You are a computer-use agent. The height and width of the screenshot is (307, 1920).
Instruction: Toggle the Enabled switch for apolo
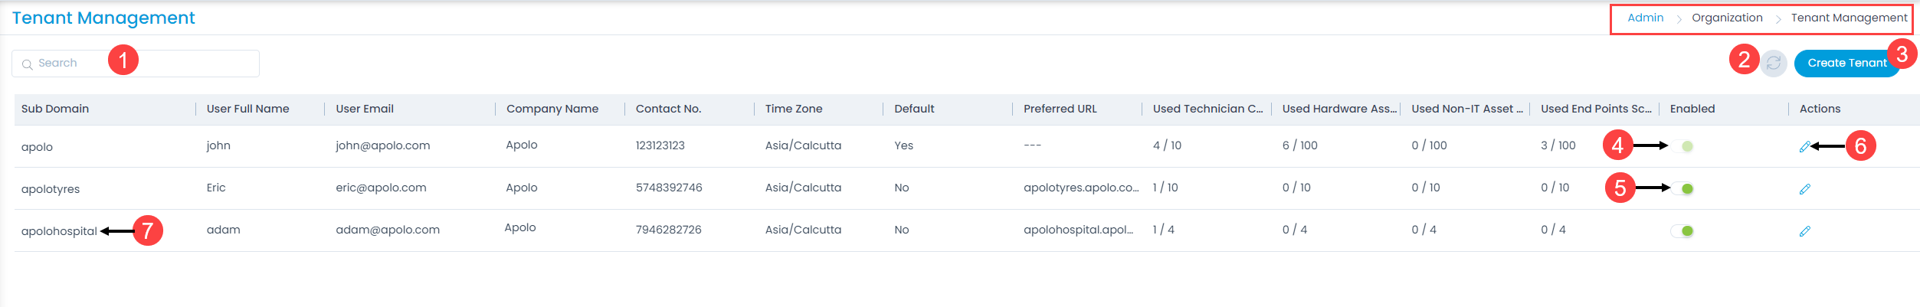1682,146
